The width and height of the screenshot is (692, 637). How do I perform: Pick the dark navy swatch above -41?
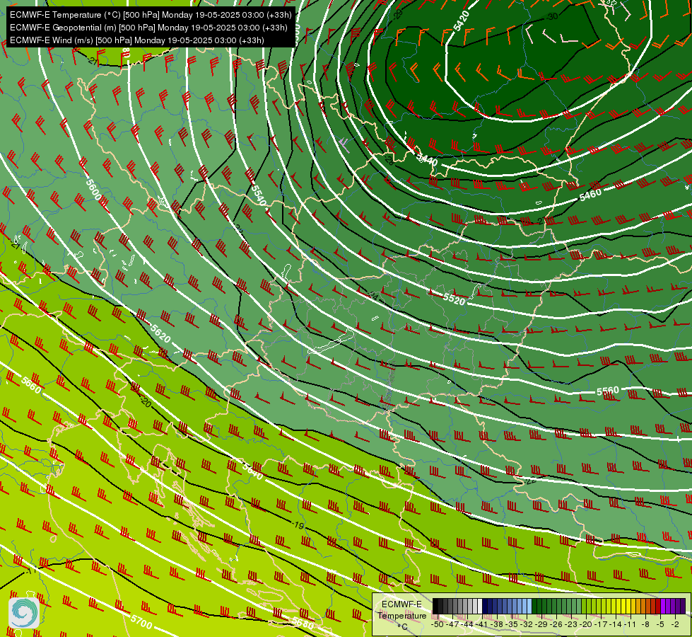point(485,606)
